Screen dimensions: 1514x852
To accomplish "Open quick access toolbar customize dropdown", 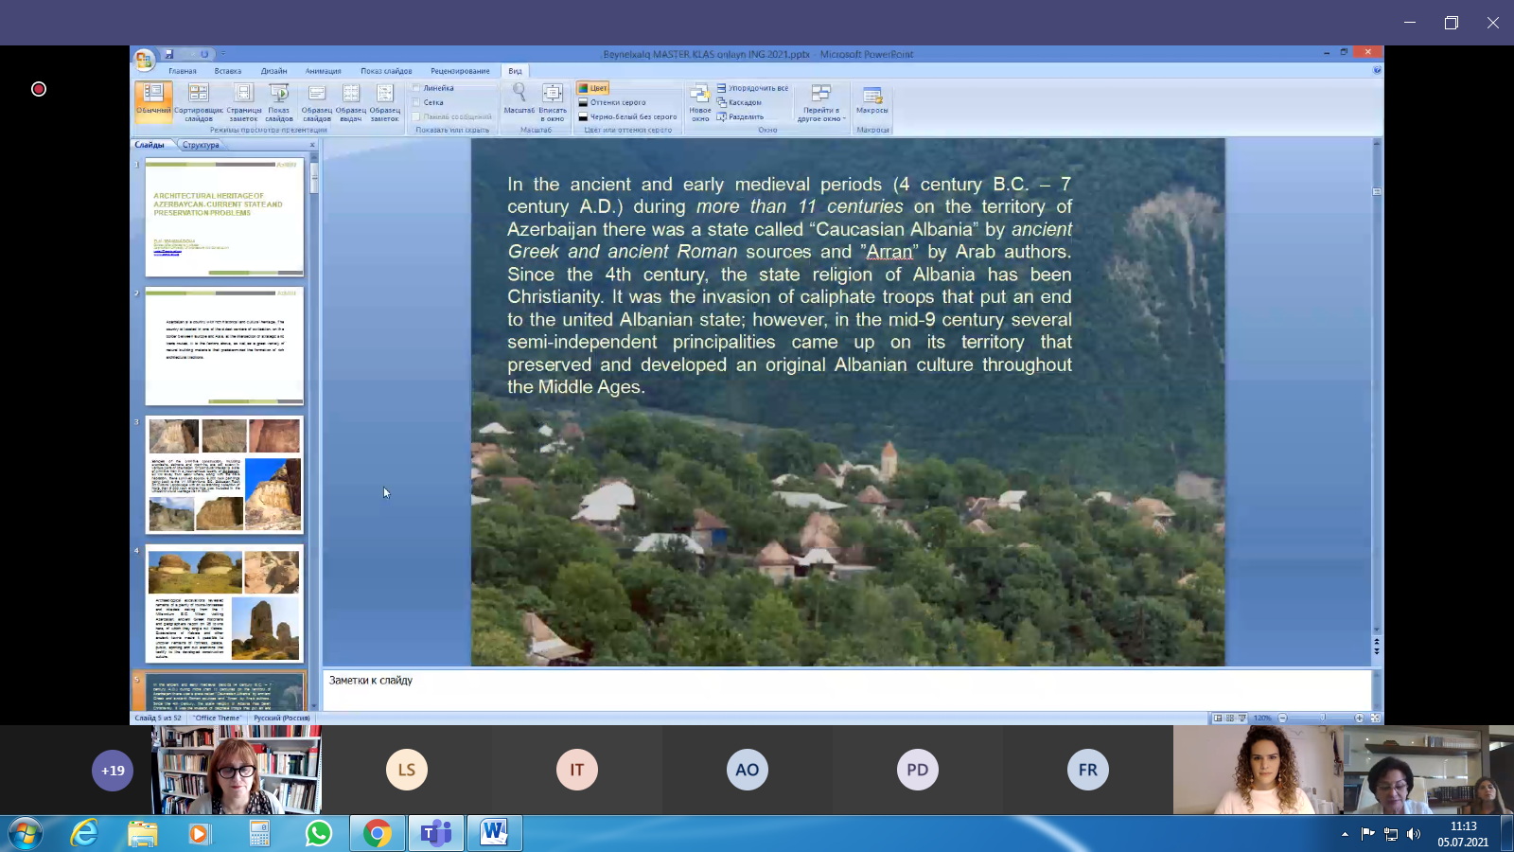I will pyautogui.click(x=223, y=54).
